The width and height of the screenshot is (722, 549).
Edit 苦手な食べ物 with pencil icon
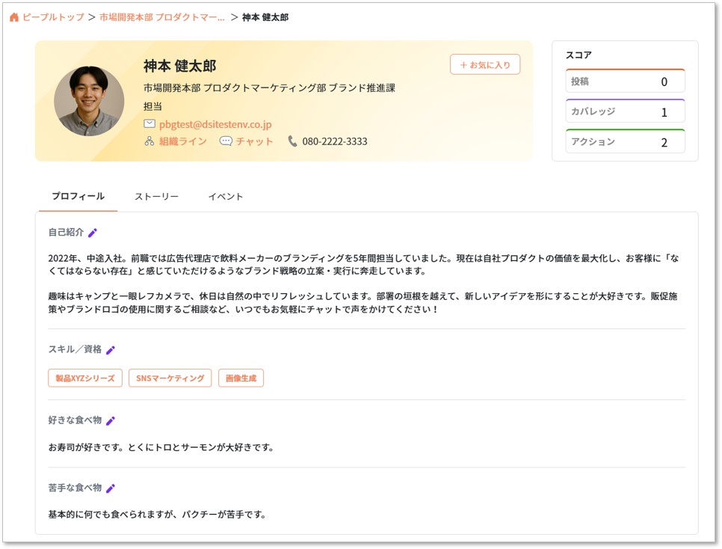point(111,488)
